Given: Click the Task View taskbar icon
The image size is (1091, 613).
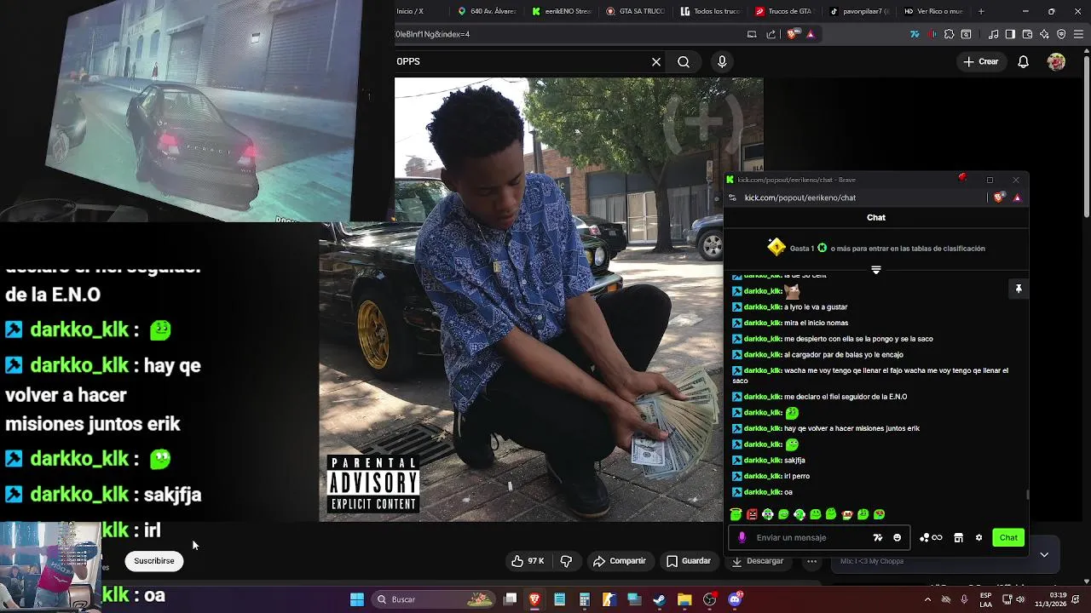Looking at the screenshot, I should [x=510, y=599].
